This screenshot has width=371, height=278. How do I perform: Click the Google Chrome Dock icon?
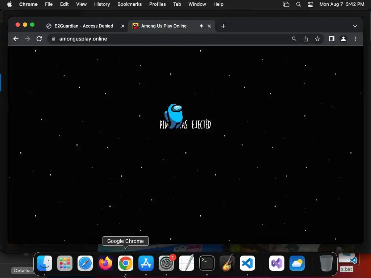tap(126, 263)
